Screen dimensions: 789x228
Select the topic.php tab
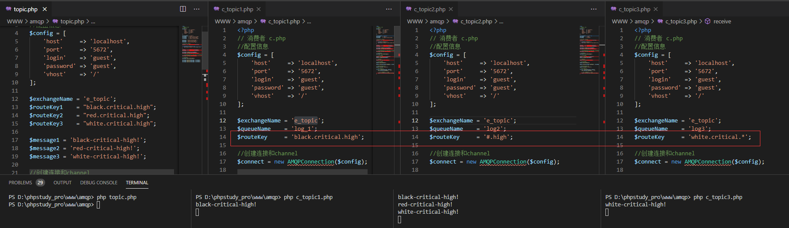[26, 9]
